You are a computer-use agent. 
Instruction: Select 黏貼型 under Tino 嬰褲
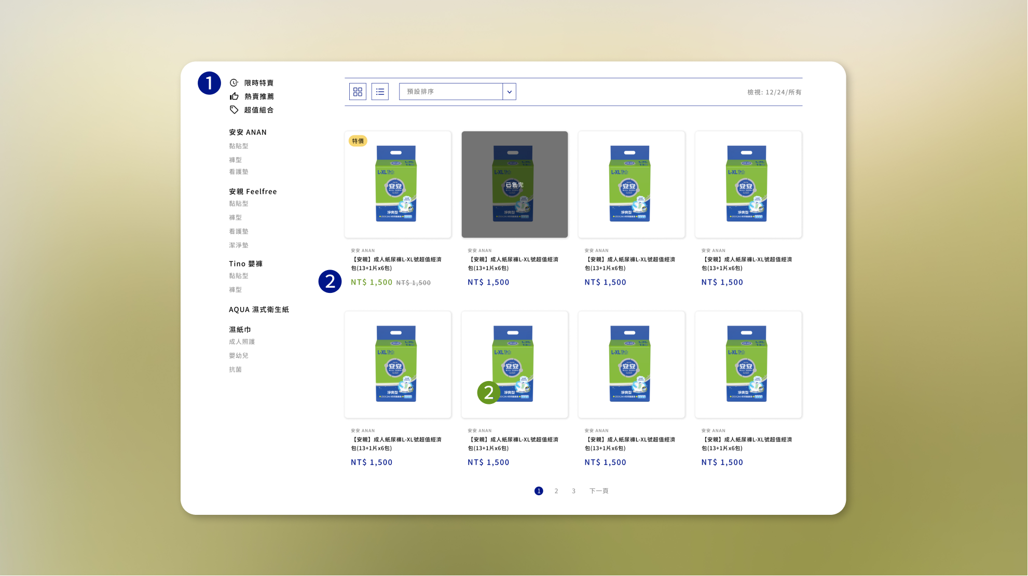click(239, 276)
